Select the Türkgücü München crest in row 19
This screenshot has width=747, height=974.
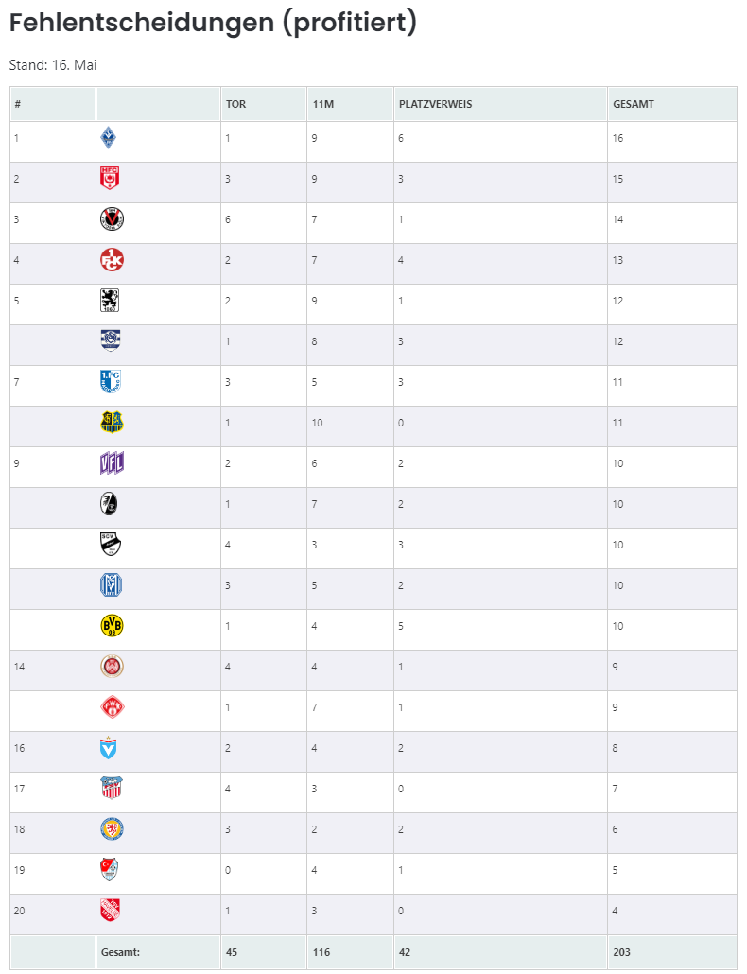[x=109, y=870]
